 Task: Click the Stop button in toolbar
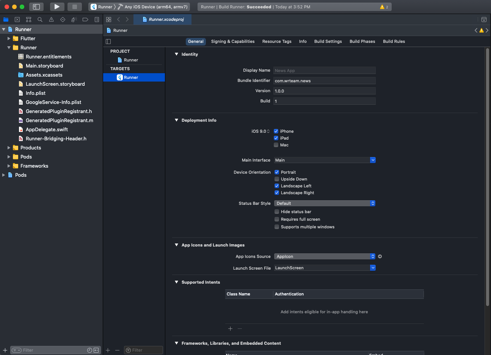pos(75,7)
